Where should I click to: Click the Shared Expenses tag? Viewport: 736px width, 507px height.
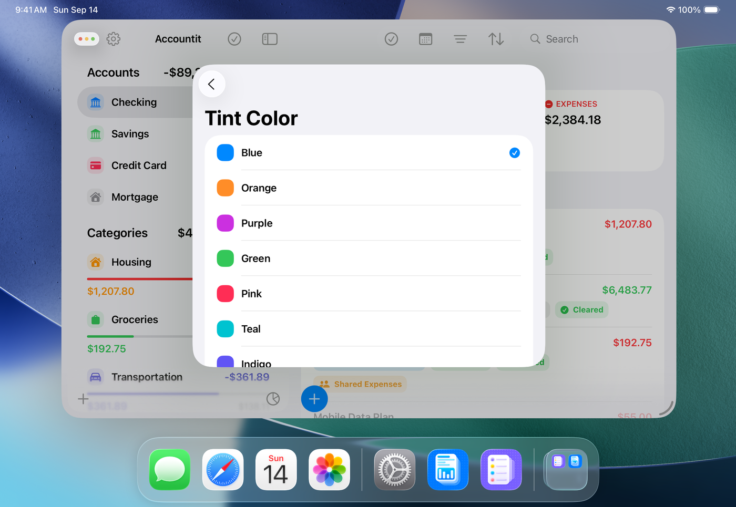(x=361, y=384)
